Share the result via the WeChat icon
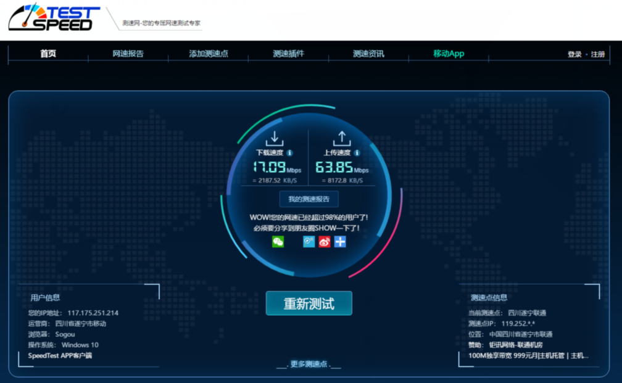 click(x=278, y=242)
